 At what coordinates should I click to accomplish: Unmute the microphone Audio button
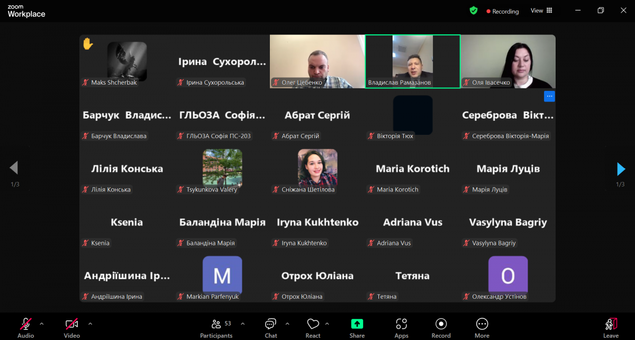25,324
